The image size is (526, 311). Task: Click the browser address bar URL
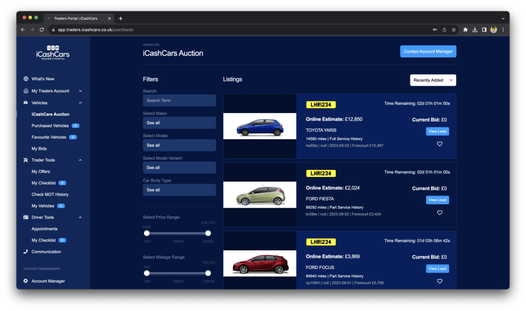95,30
